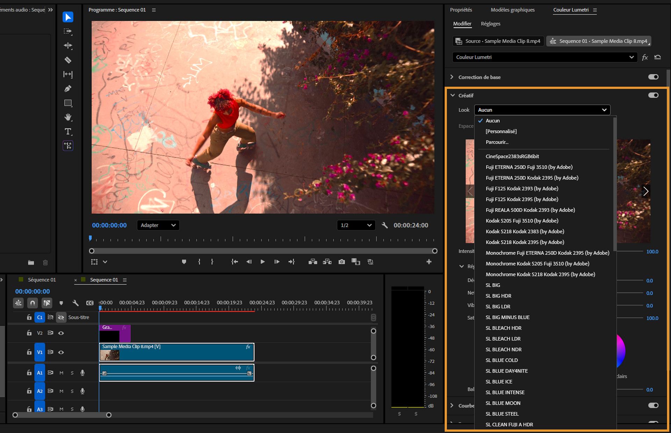Click the Sequence 01 - Sample Media Clip 8.mp4 button
671x433 pixels.
click(x=598, y=41)
